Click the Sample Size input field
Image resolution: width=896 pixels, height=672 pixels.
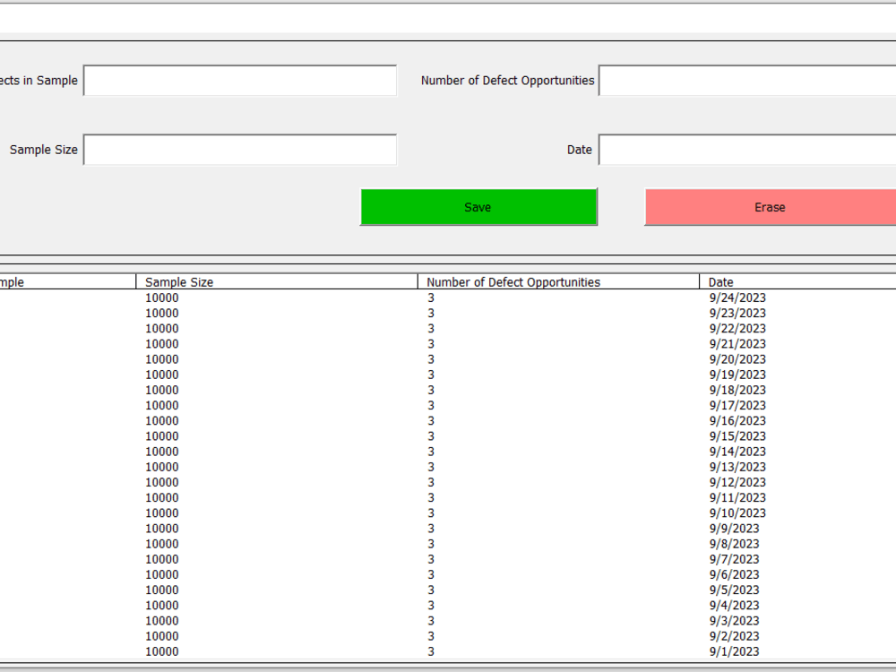tap(239, 150)
